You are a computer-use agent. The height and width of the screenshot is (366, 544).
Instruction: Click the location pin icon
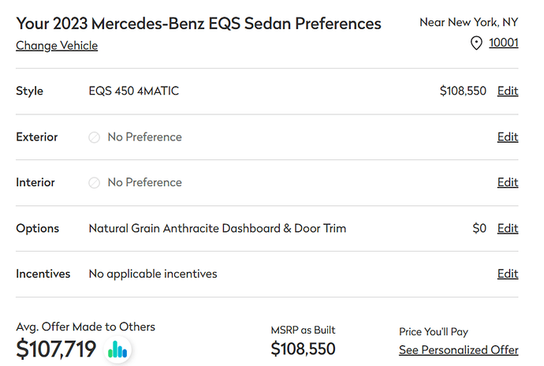pyautogui.click(x=476, y=43)
